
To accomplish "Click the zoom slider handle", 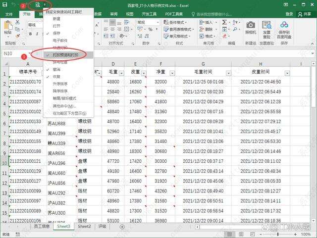I will click(x=278, y=234).
